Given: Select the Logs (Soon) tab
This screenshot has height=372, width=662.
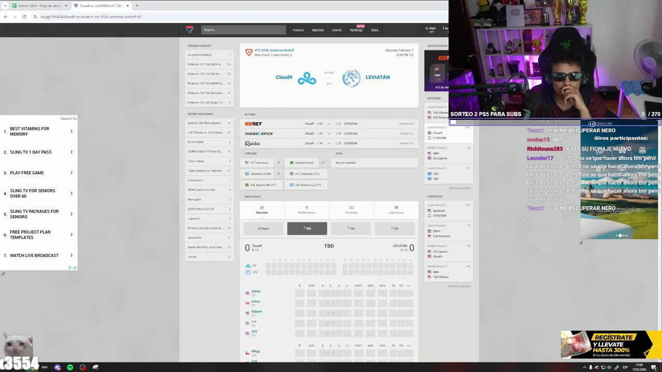Looking at the screenshot, I should tap(396, 210).
